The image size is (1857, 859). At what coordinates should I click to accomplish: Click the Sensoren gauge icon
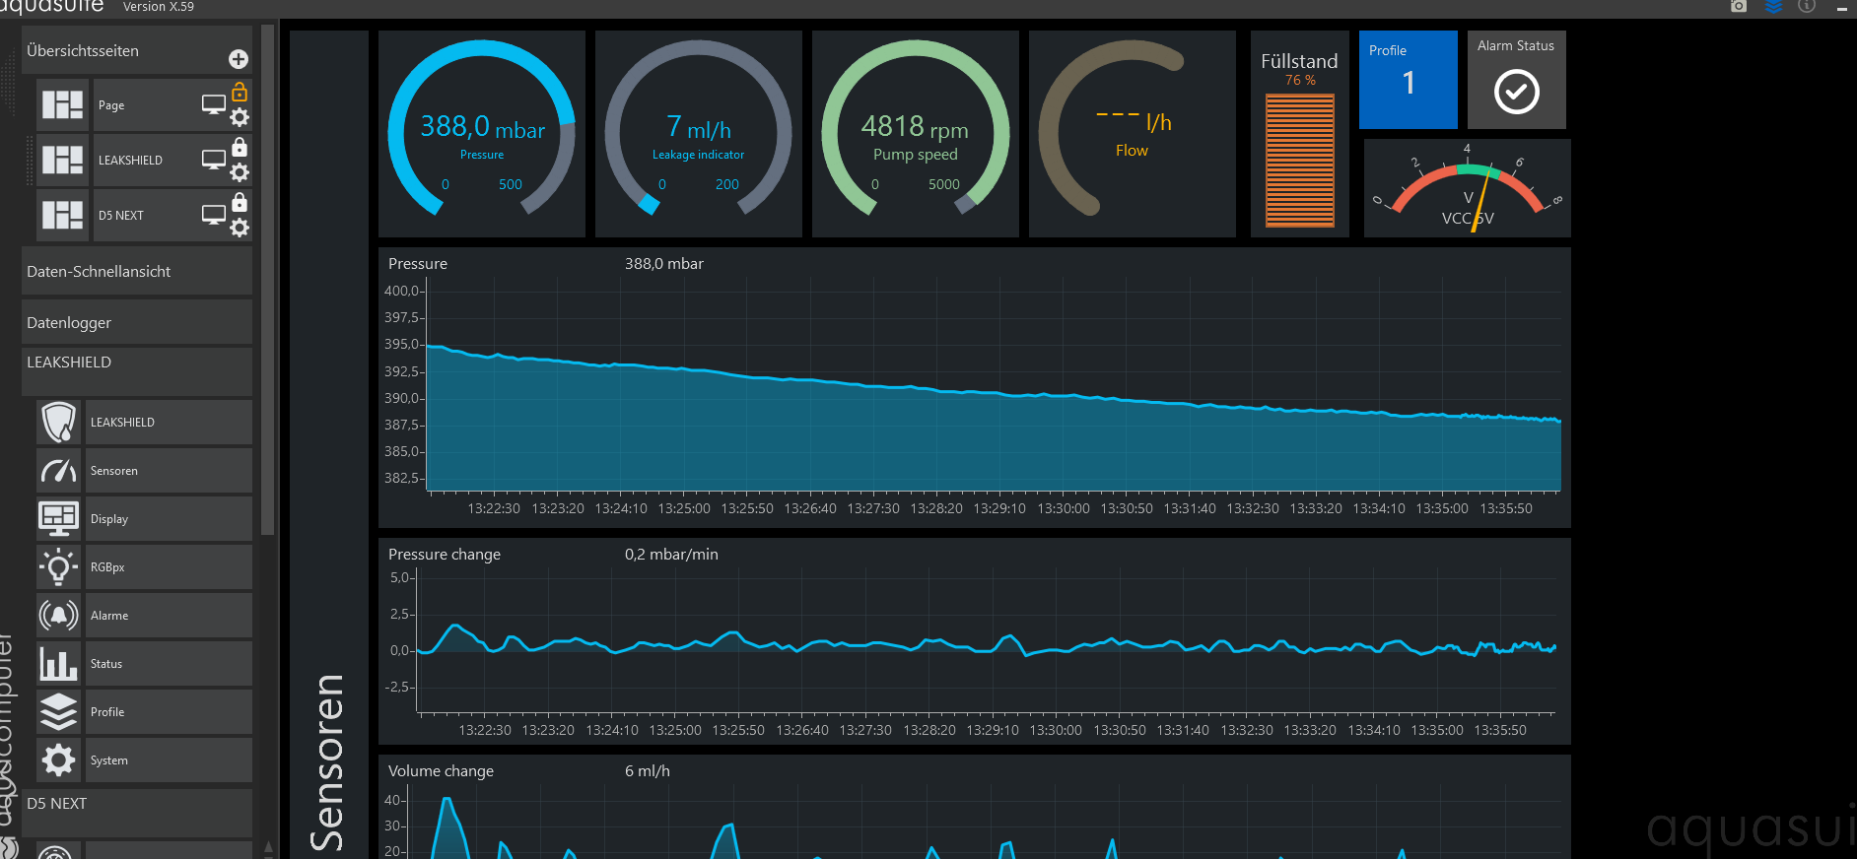point(59,471)
